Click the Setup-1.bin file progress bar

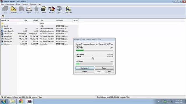[94, 50]
